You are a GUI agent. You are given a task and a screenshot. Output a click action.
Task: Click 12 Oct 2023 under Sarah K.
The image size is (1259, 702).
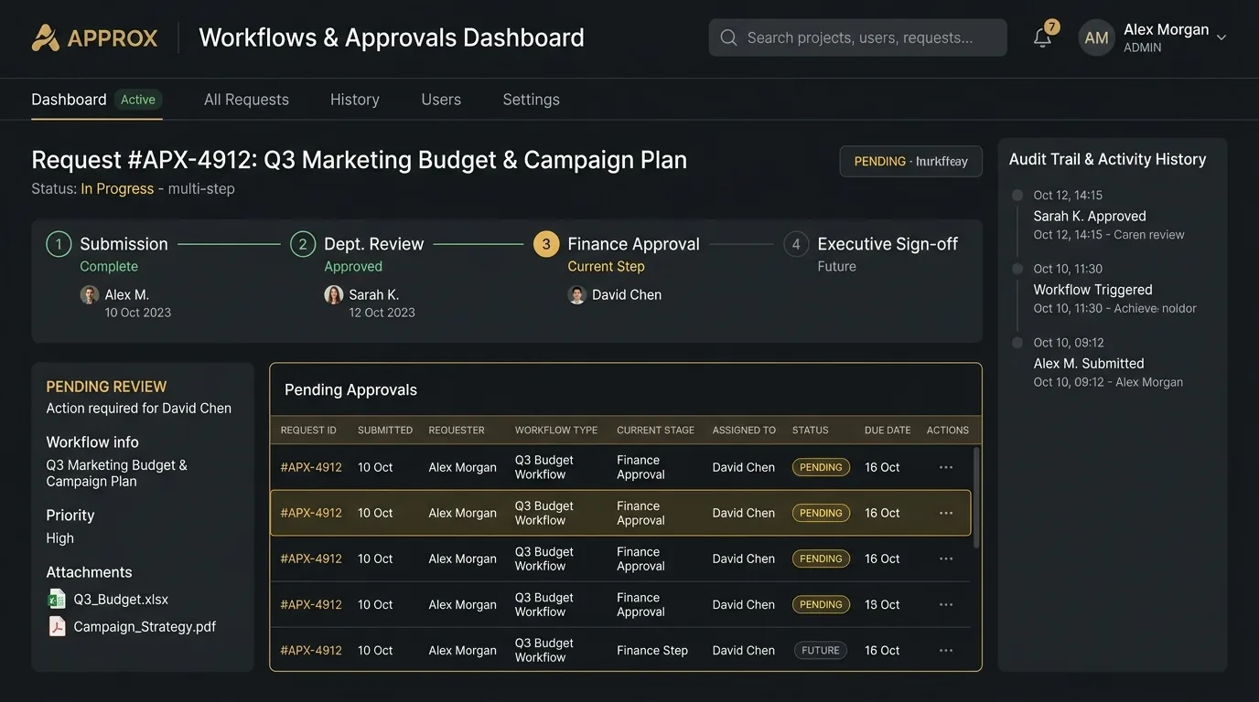pyautogui.click(x=382, y=313)
